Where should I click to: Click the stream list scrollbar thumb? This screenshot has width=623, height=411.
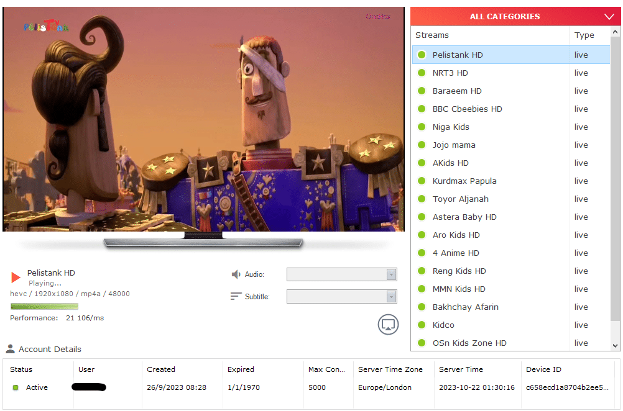coord(615,179)
